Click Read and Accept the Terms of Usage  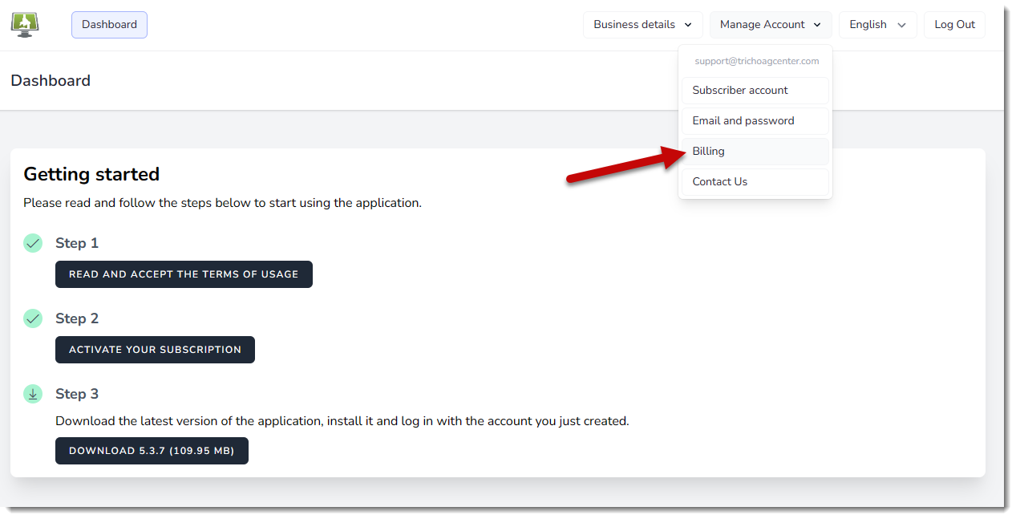184,274
